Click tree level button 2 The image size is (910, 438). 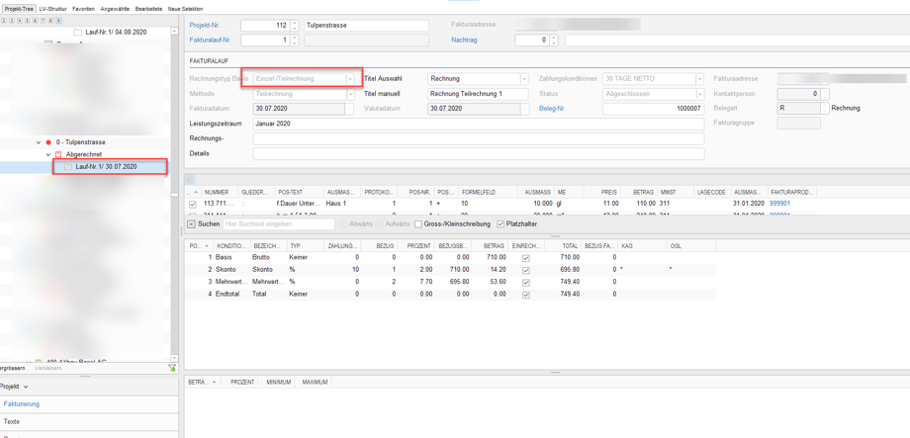pyautogui.click(x=4, y=21)
